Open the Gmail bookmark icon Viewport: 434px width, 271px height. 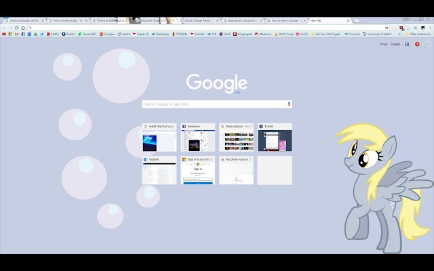16,35
